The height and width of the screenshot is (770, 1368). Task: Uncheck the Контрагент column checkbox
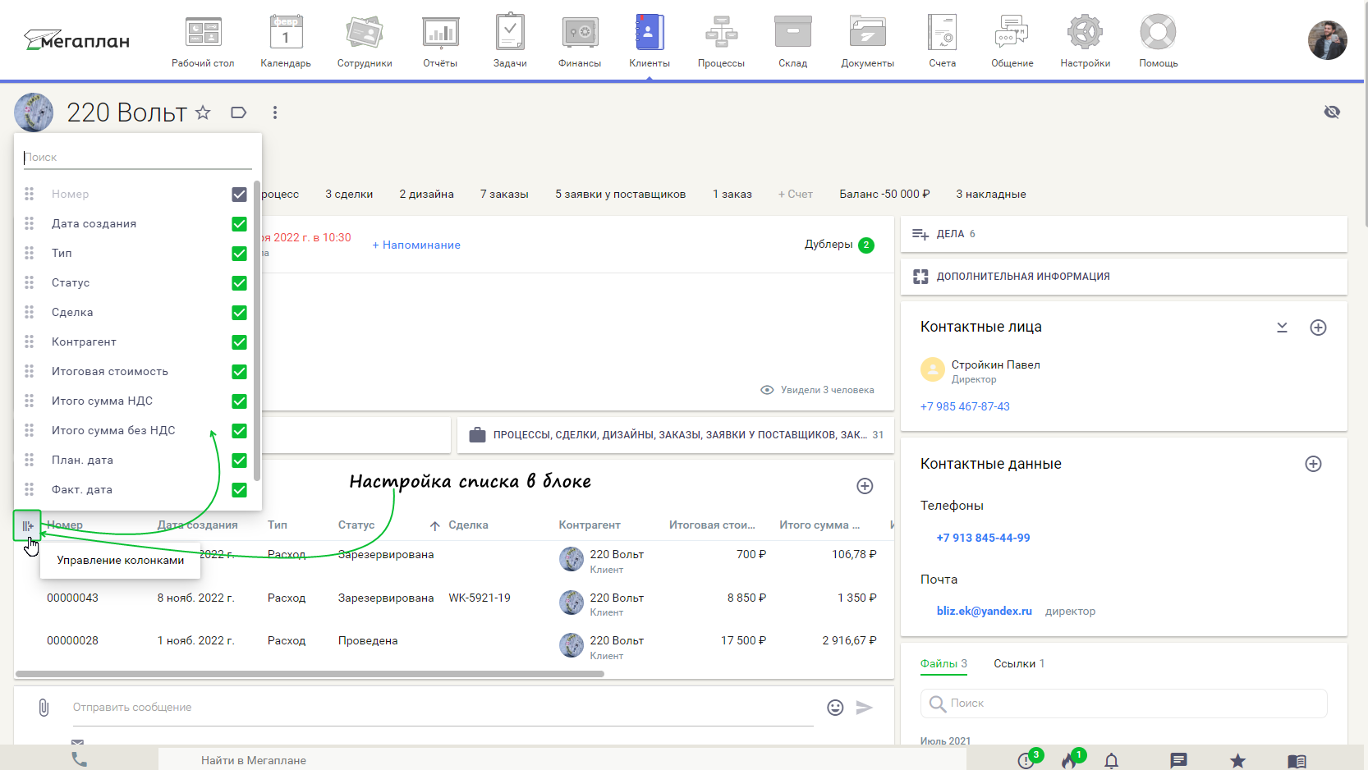click(x=239, y=342)
